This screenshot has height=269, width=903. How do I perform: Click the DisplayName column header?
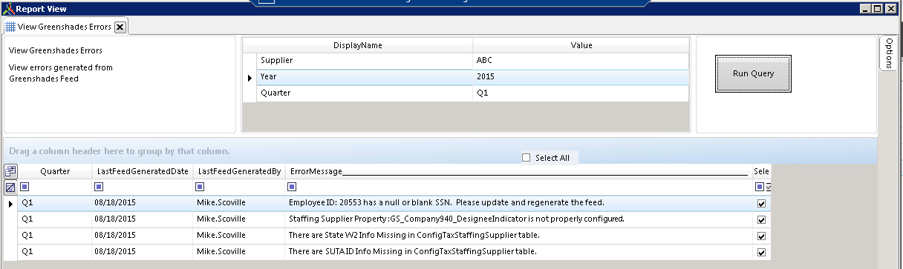coord(358,45)
